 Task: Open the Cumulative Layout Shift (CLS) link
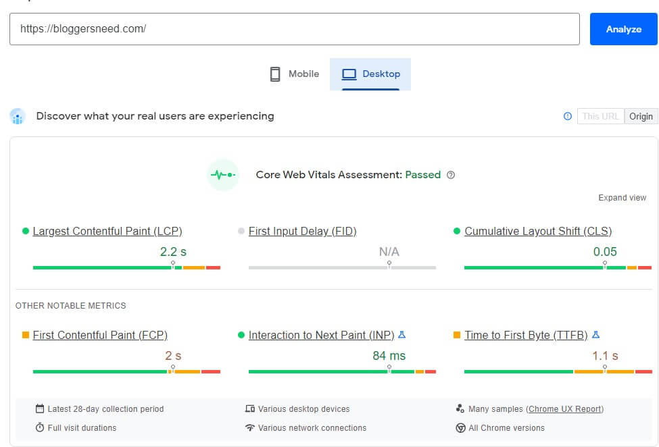point(538,231)
